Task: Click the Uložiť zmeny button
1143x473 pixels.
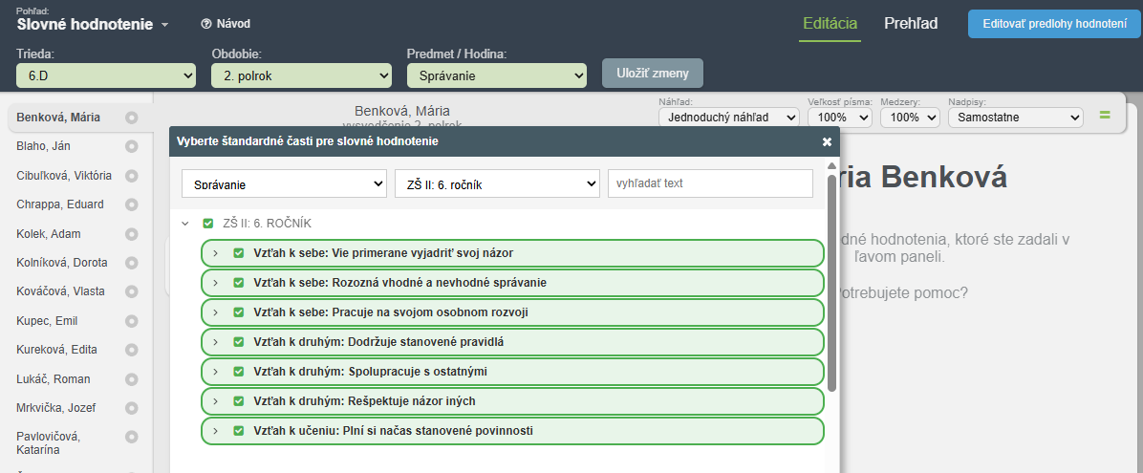Action: tap(653, 73)
